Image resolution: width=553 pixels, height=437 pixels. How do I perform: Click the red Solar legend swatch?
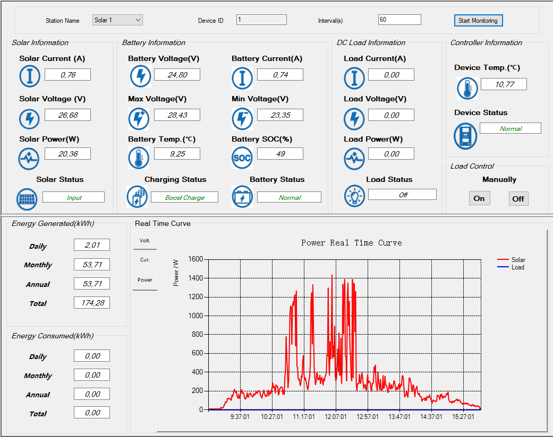pyautogui.click(x=503, y=259)
